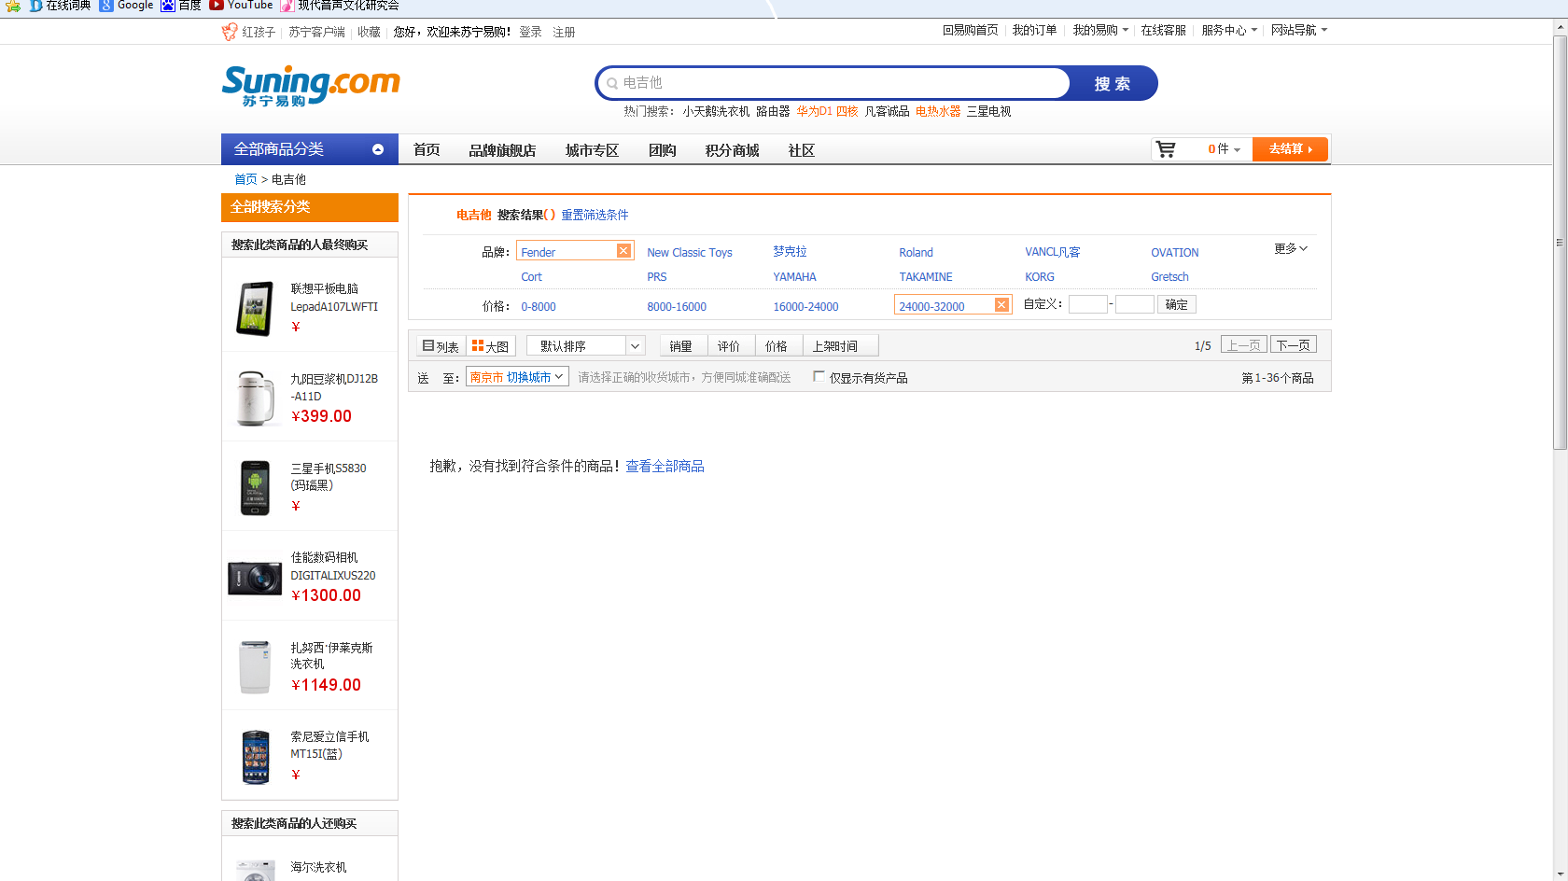The height and width of the screenshot is (881, 1568).
Task: Click the custom maximum price field
Action: pyautogui.click(x=1134, y=304)
